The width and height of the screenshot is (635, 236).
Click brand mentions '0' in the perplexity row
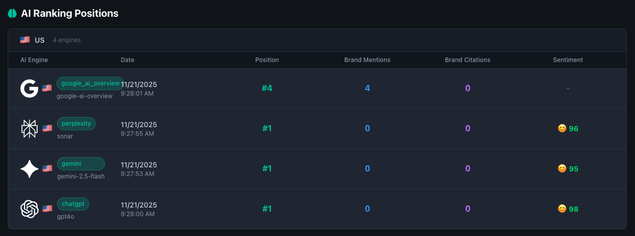click(x=367, y=129)
